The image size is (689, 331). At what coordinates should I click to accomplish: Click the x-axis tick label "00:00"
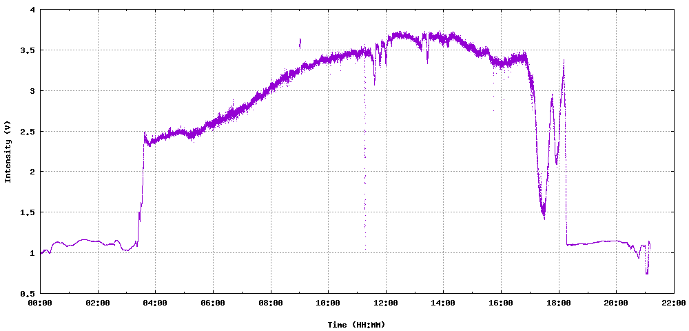(x=41, y=303)
